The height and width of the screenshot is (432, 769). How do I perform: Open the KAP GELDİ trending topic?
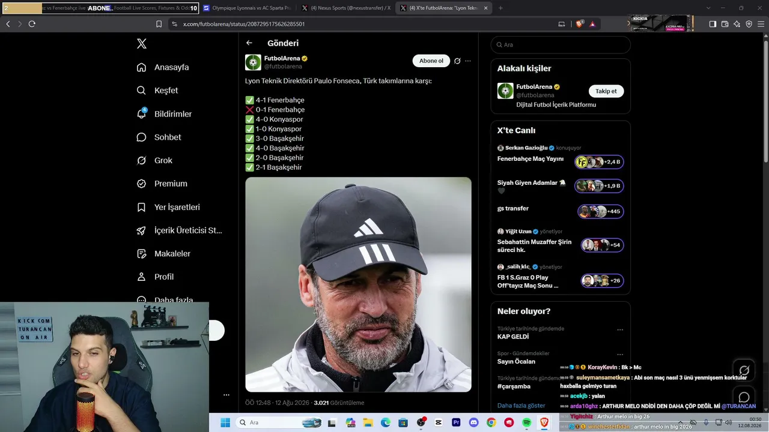(512, 337)
